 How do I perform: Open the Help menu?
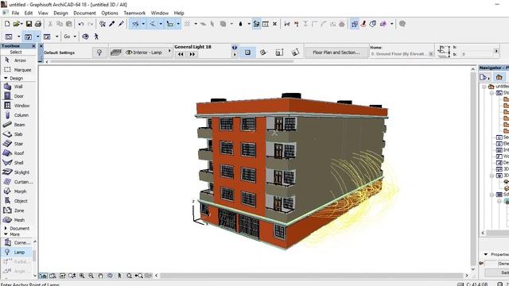(x=179, y=13)
